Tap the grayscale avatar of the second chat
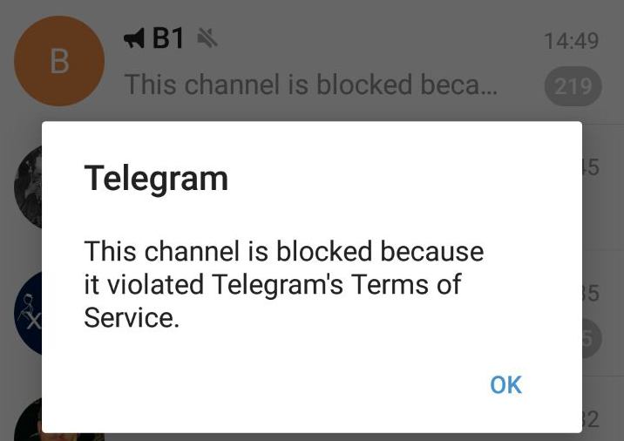Viewport: 624px width, 441px height. tap(28, 187)
